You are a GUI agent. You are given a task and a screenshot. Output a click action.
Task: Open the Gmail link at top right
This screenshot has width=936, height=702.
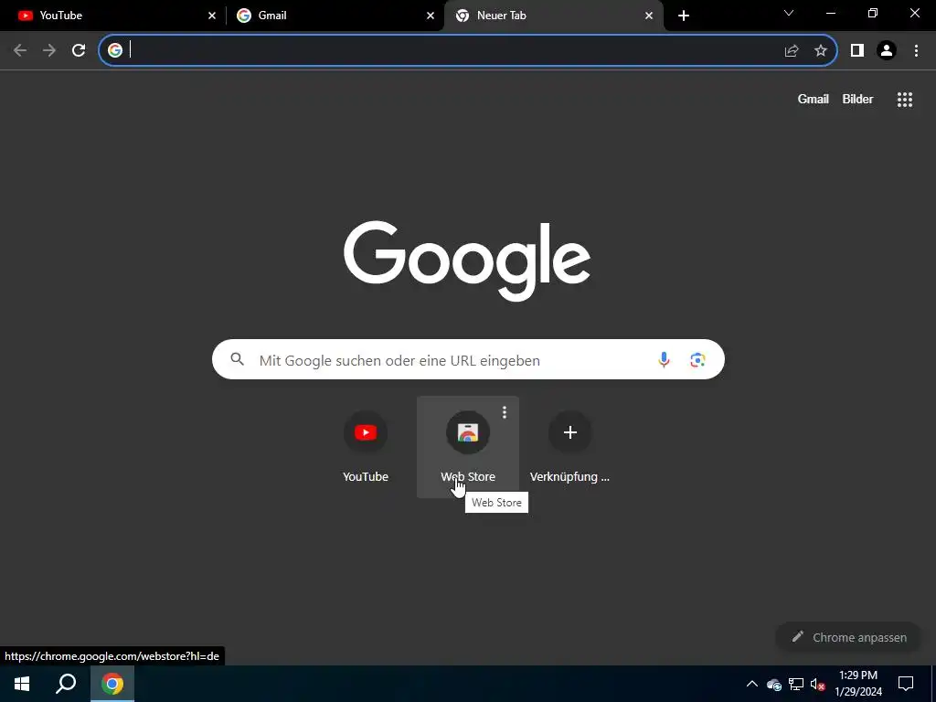tap(813, 99)
